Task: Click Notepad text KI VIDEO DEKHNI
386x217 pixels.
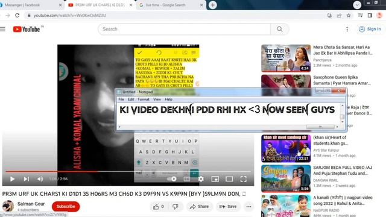Action: point(157,110)
